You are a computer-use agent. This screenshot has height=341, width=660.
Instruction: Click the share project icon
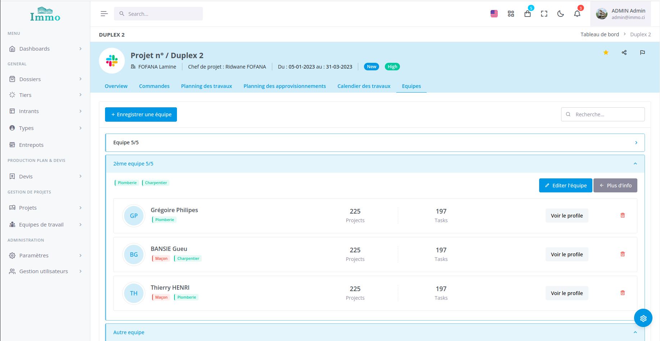tap(624, 52)
